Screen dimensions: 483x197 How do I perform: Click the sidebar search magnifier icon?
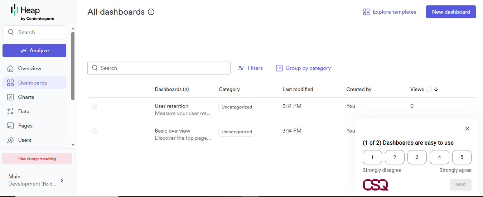click(11, 32)
